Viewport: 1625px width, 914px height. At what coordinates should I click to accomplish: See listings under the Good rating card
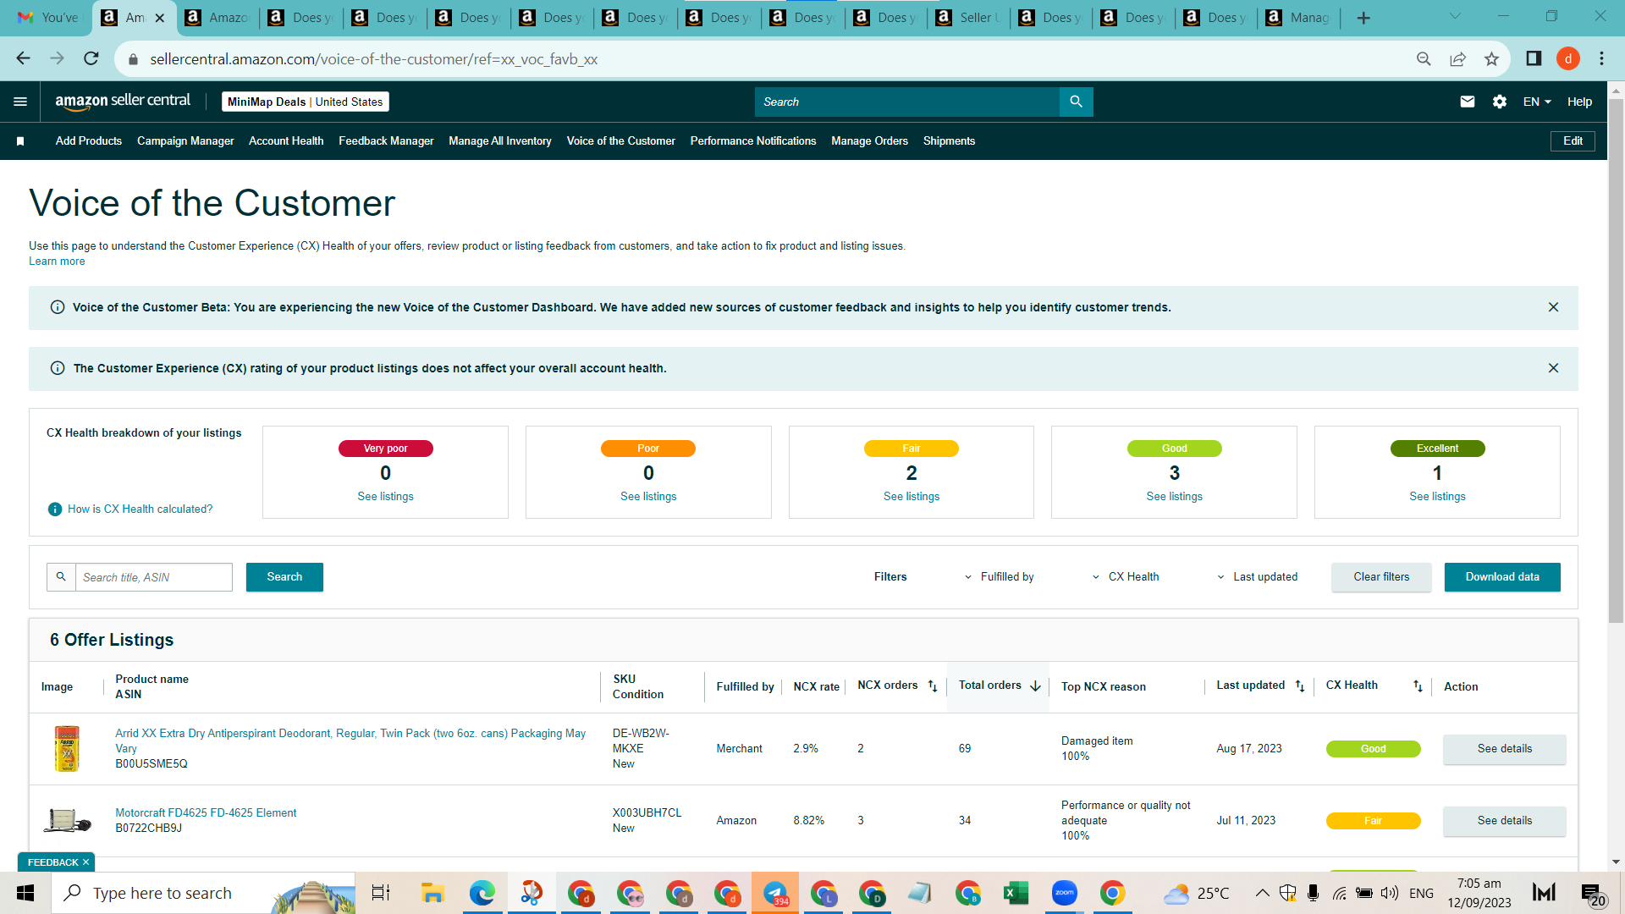pyautogui.click(x=1174, y=497)
